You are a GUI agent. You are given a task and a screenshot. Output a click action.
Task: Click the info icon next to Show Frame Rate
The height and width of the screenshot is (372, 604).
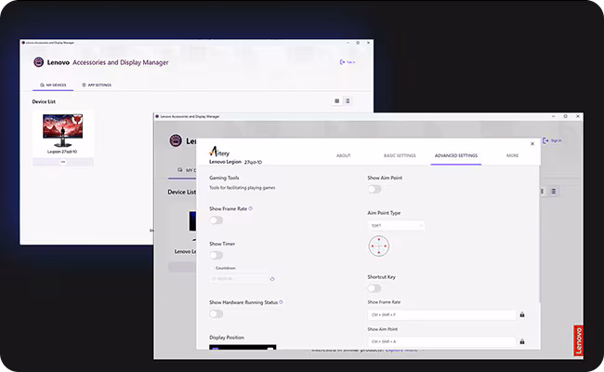pyautogui.click(x=251, y=208)
